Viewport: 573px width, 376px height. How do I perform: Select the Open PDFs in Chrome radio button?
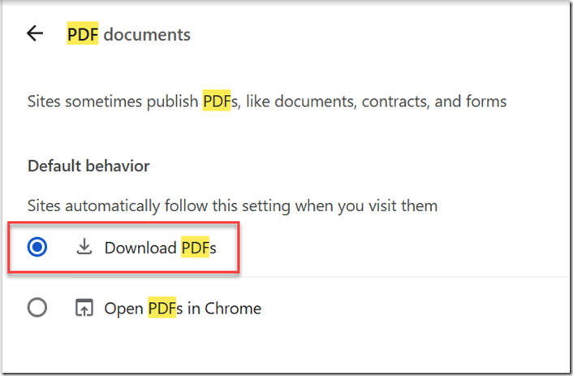(x=37, y=308)
